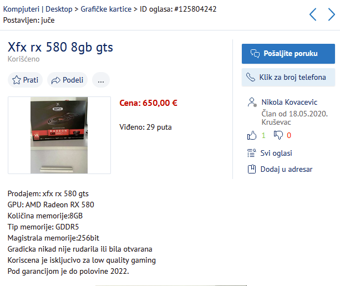Click the Svi oglasi list icon
Screen dimensions: 340x286
click(251, 153)
